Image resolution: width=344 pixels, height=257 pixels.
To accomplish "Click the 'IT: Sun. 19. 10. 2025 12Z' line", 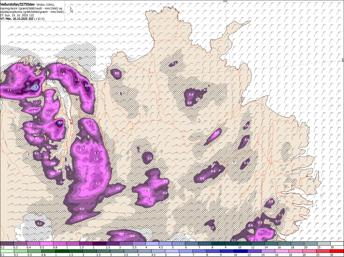I will (17, 15).
